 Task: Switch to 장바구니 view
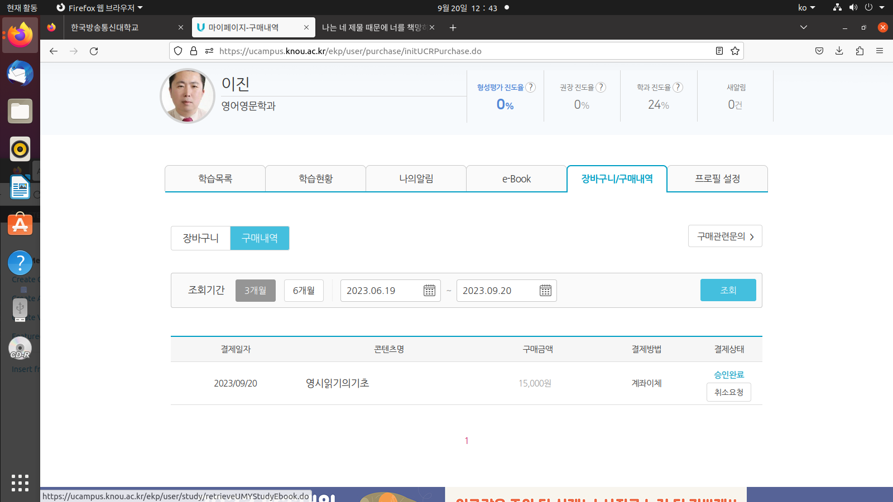tap(200, 238)
